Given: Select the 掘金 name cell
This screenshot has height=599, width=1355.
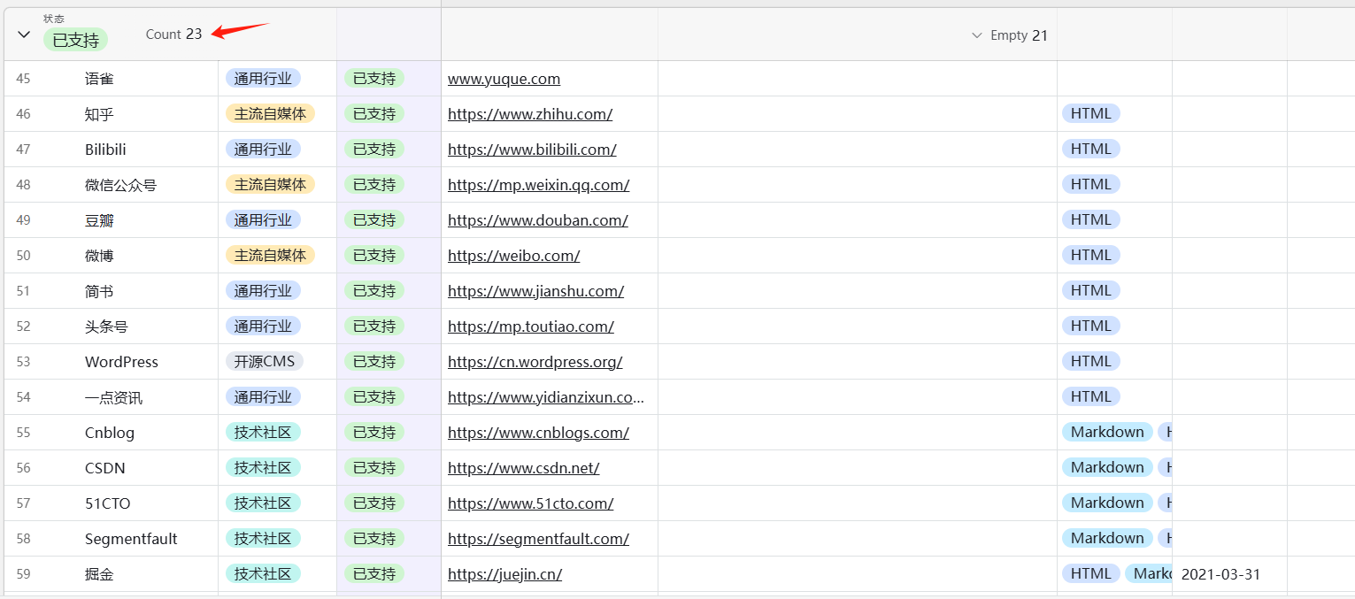Looking at the screenshot, I should tap(99, 574).
